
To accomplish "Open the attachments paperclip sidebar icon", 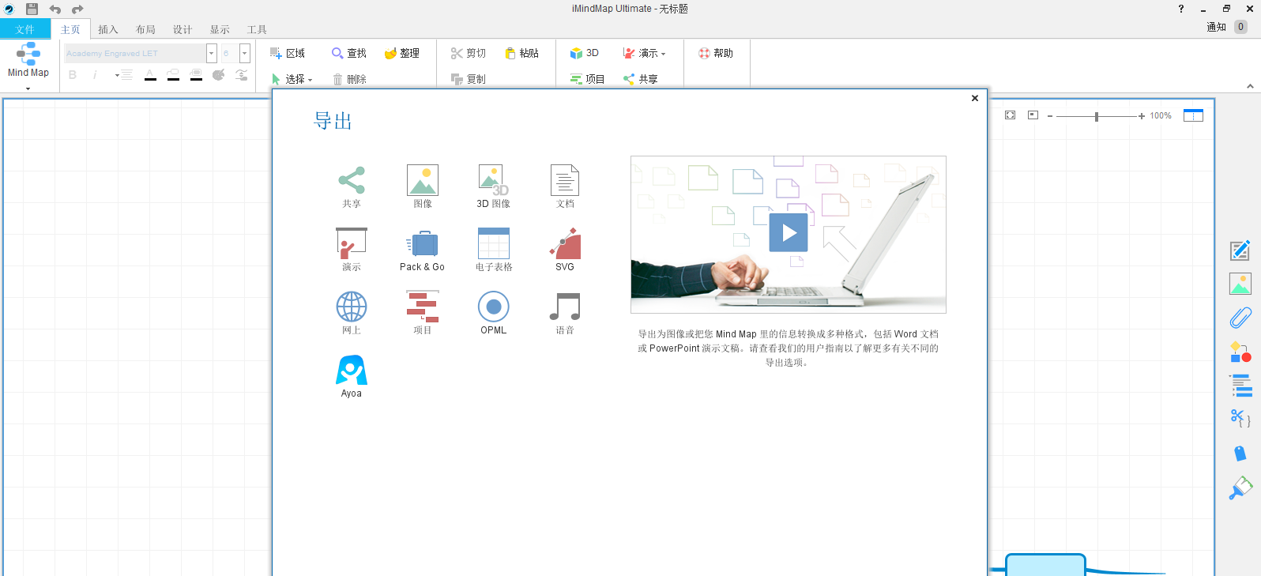I will [x=1240, y=318].
